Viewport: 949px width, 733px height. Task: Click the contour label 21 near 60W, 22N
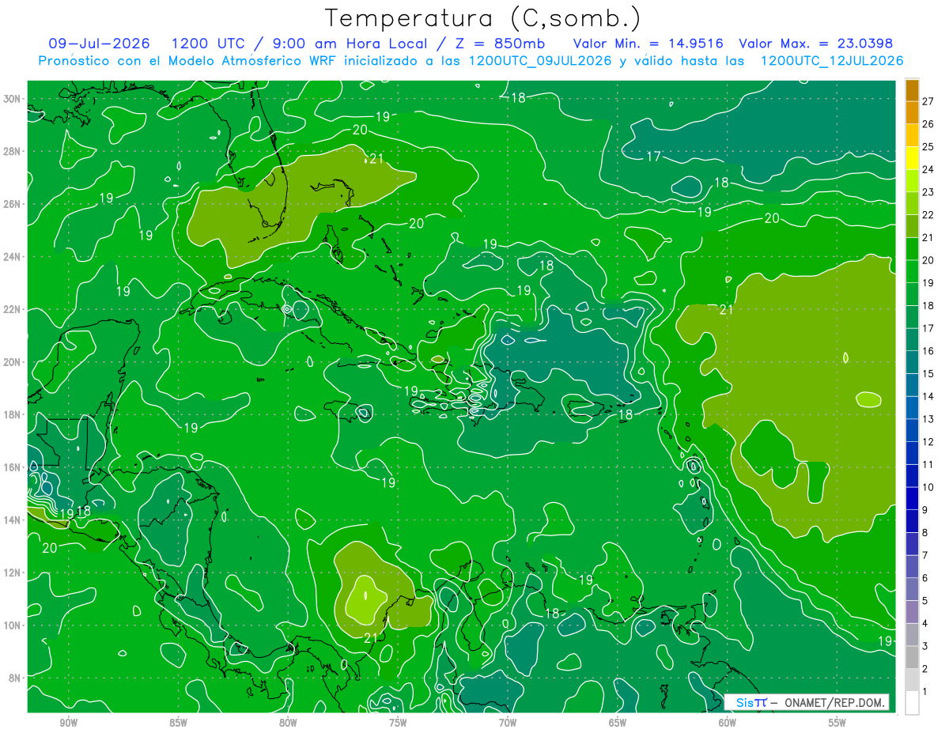tap(726, 309)
